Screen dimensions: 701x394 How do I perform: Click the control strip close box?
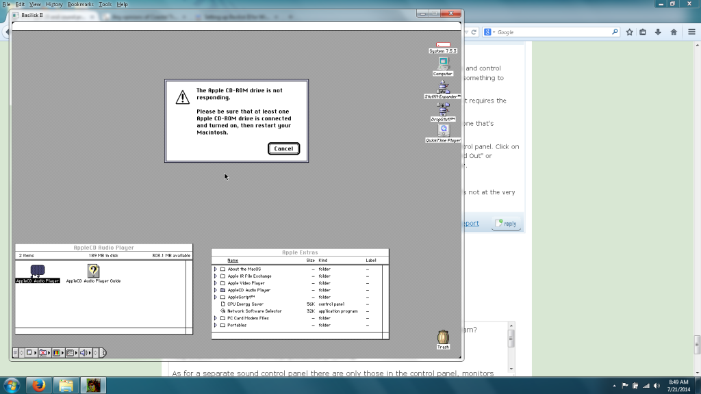click(x=15, y=353)
